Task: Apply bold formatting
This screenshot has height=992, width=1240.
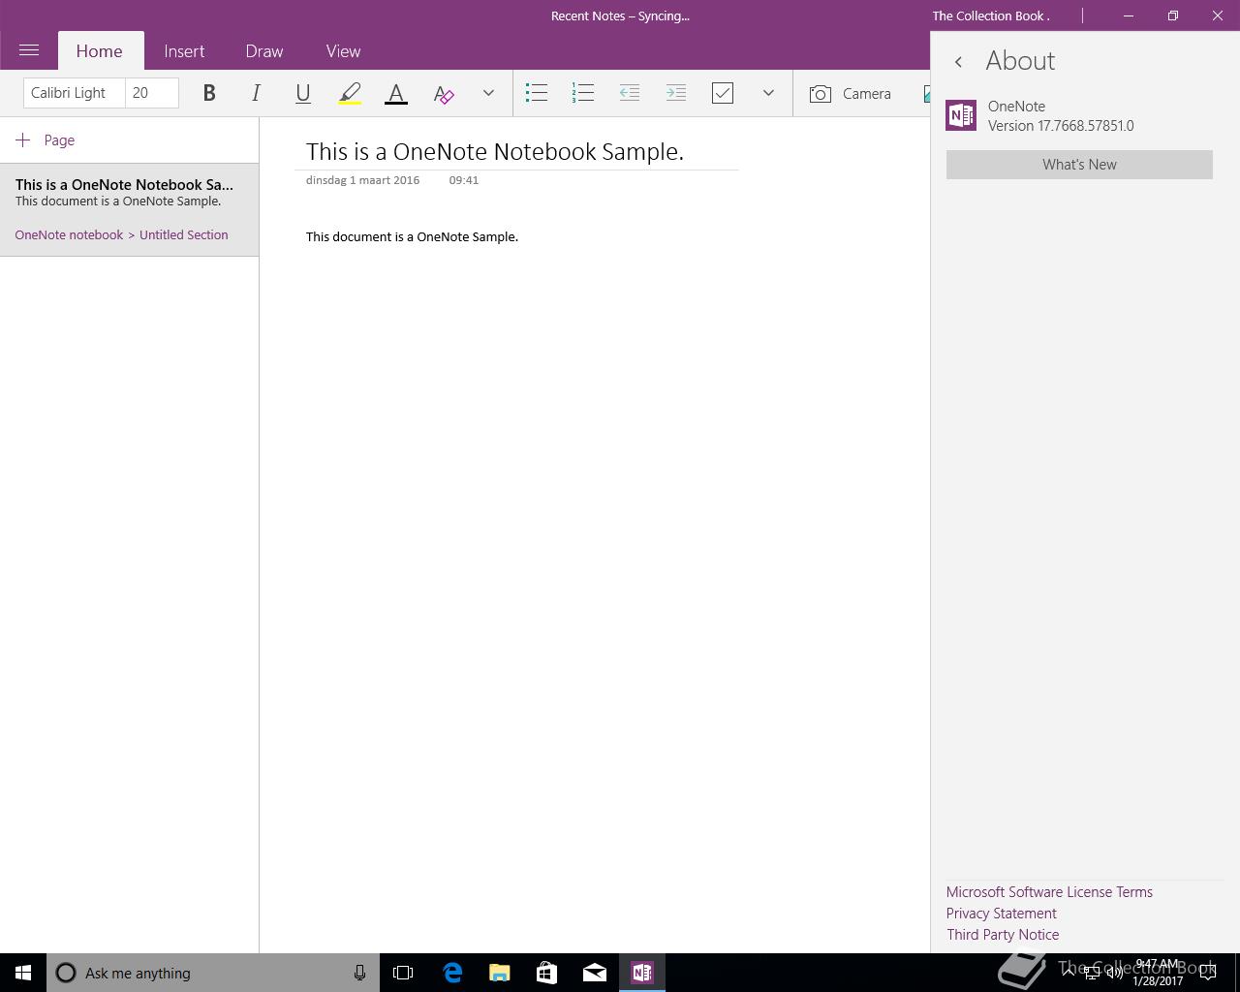Action: pyautogui.click(x=208, y=93)
